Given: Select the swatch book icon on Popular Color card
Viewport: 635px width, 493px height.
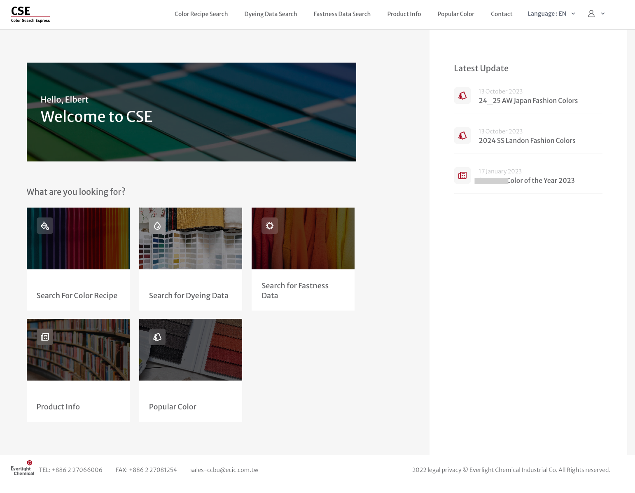Looking at the screenshot, I should pos(157,336).
